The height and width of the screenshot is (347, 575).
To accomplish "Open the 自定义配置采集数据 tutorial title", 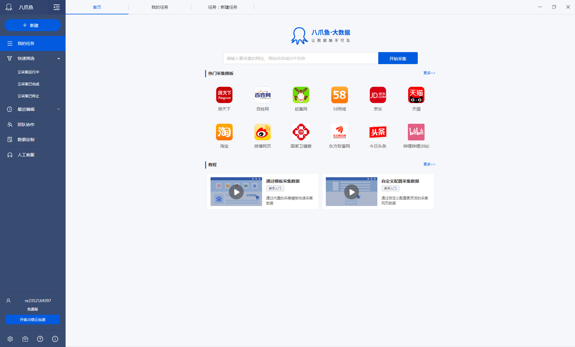I will [400, 181].
